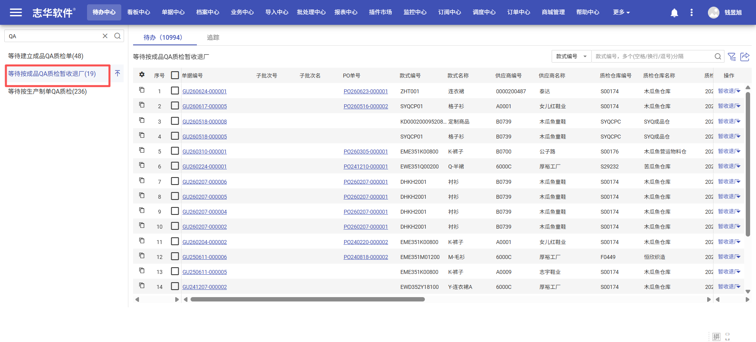Image resolution: width=756 pixels, height=342 pixels.
Task: Click the style number search magnifier
Action: pyautogui.click(x=718, y=57)
